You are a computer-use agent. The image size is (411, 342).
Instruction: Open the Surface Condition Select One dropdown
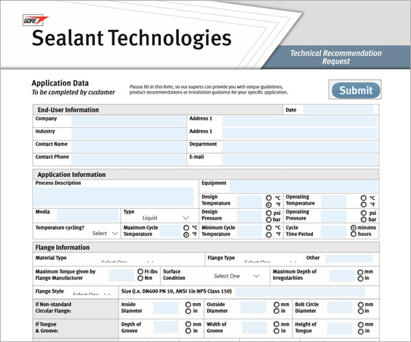(x=237, y=276)
